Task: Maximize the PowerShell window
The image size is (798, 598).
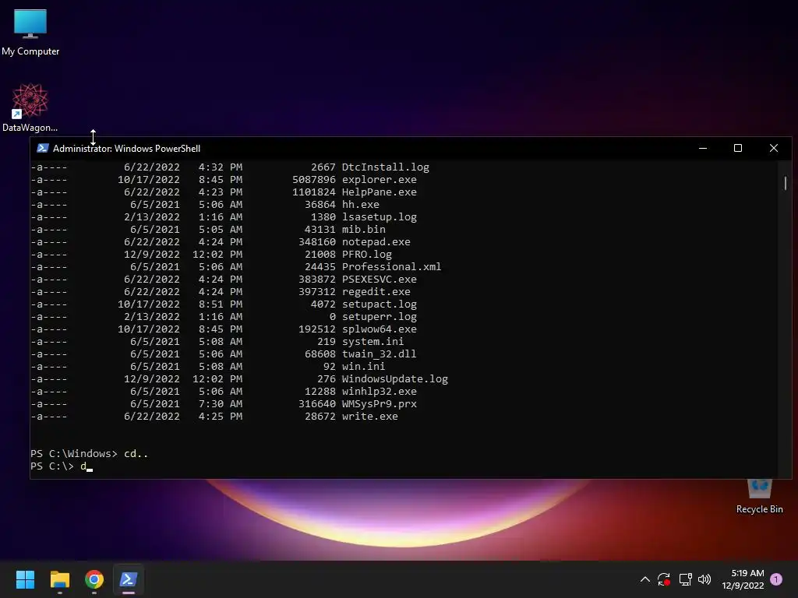Action: pyautogui.click(x=738, y=148)
